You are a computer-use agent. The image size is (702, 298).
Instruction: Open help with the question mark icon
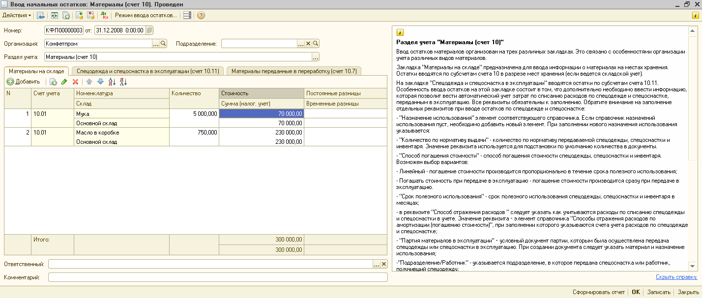(201, 15)
